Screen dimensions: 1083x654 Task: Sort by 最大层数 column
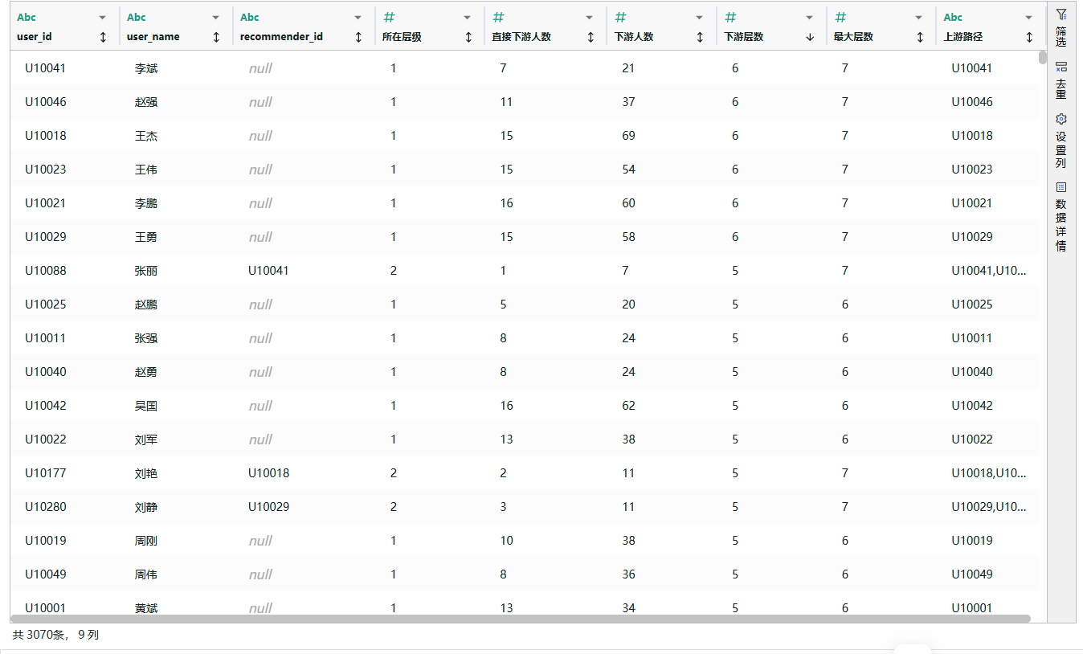pos(920,37)
